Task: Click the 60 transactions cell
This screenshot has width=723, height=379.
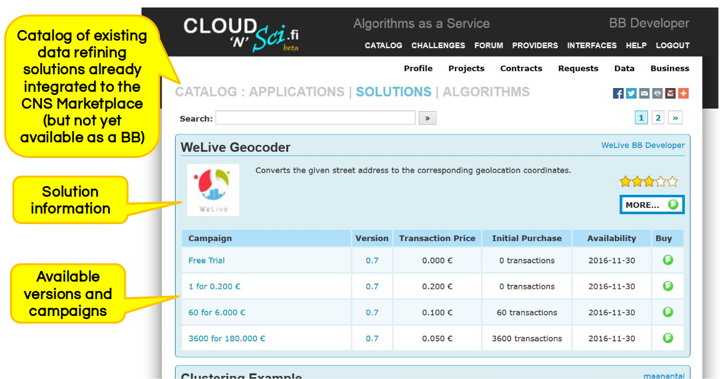Action: point(527,312)
